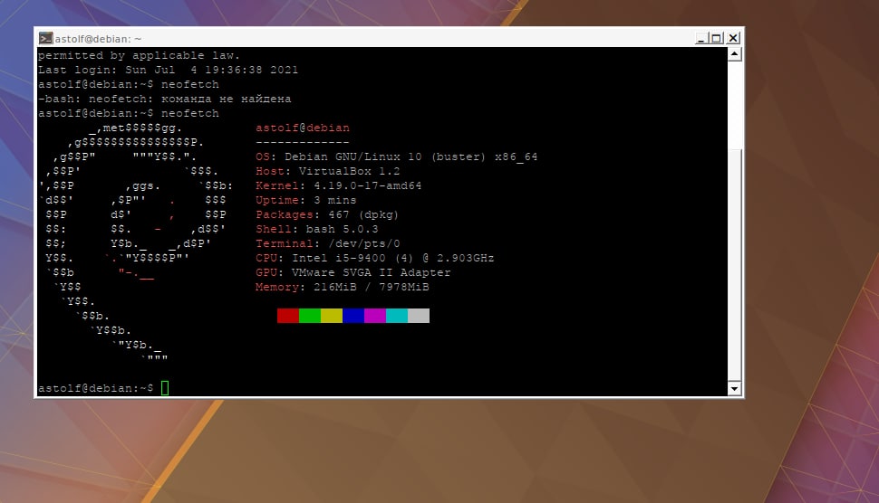The image size is (879, 503).
Task: Click the 'Uptime: 3 mins' line
Action: 306,200
